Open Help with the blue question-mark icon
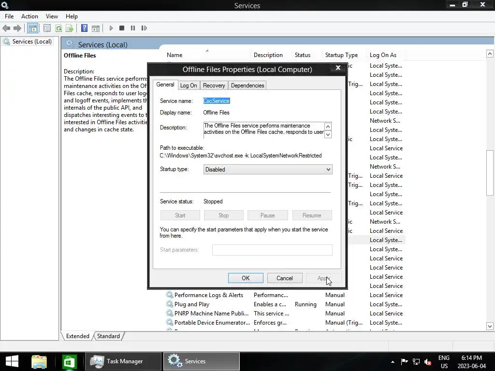Image resolution: width=495 pixels, height=371 pixels. pyautogui.click(x=84, y=28)
